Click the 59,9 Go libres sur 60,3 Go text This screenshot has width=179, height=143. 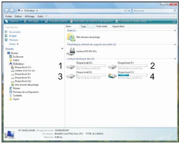(89, 78)
